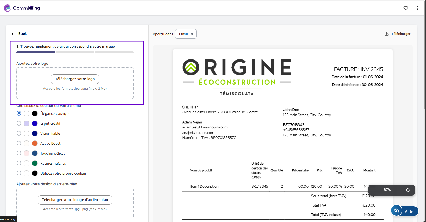
Task: Click the Télécharger download icon
Action: [x=387, y=34]
